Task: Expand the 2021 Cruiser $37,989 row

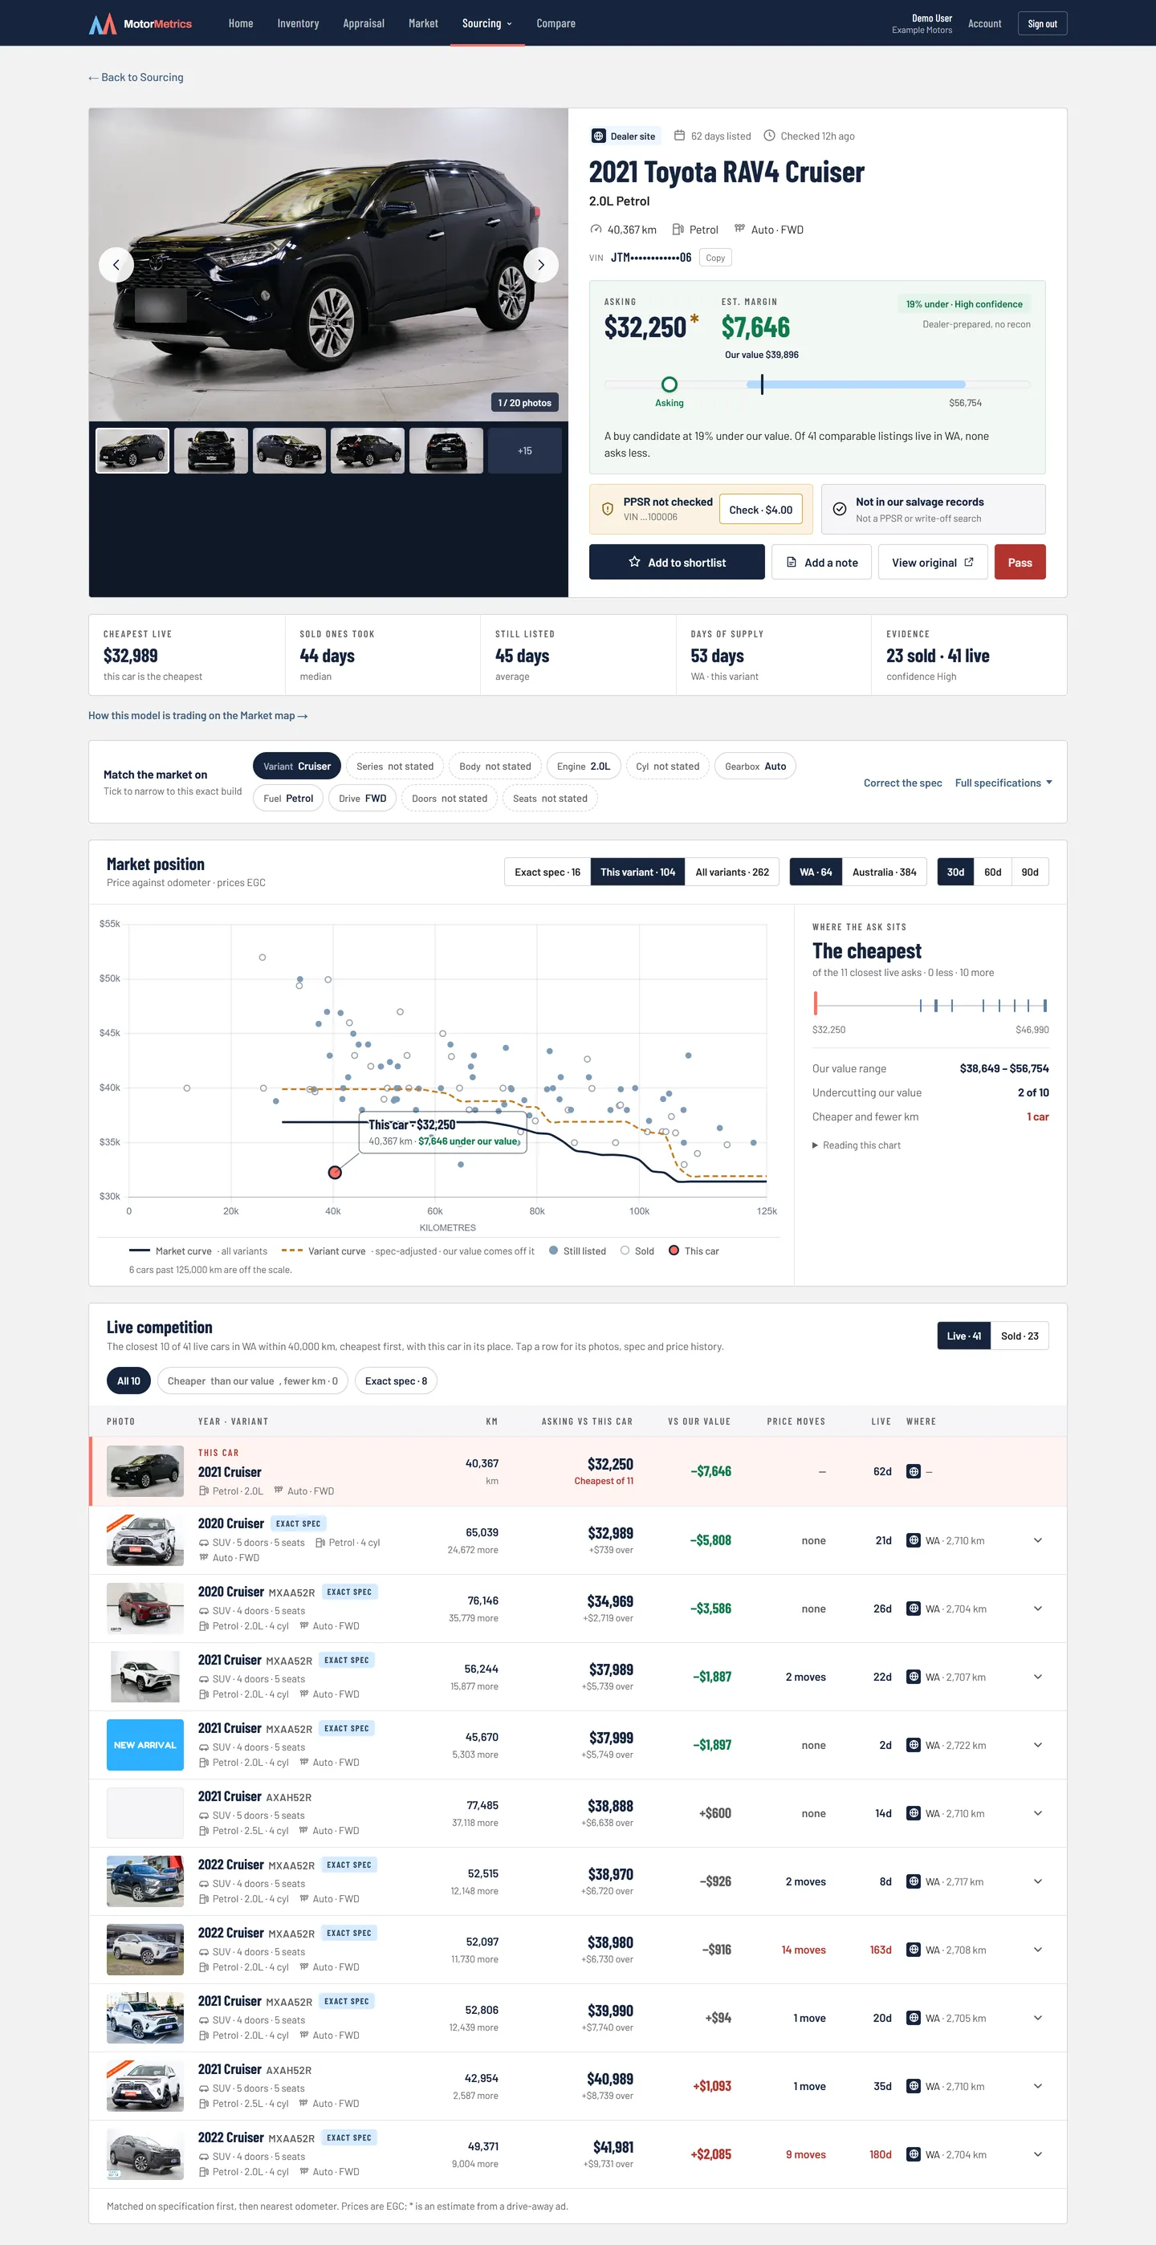Action: pos(1037,1676)
